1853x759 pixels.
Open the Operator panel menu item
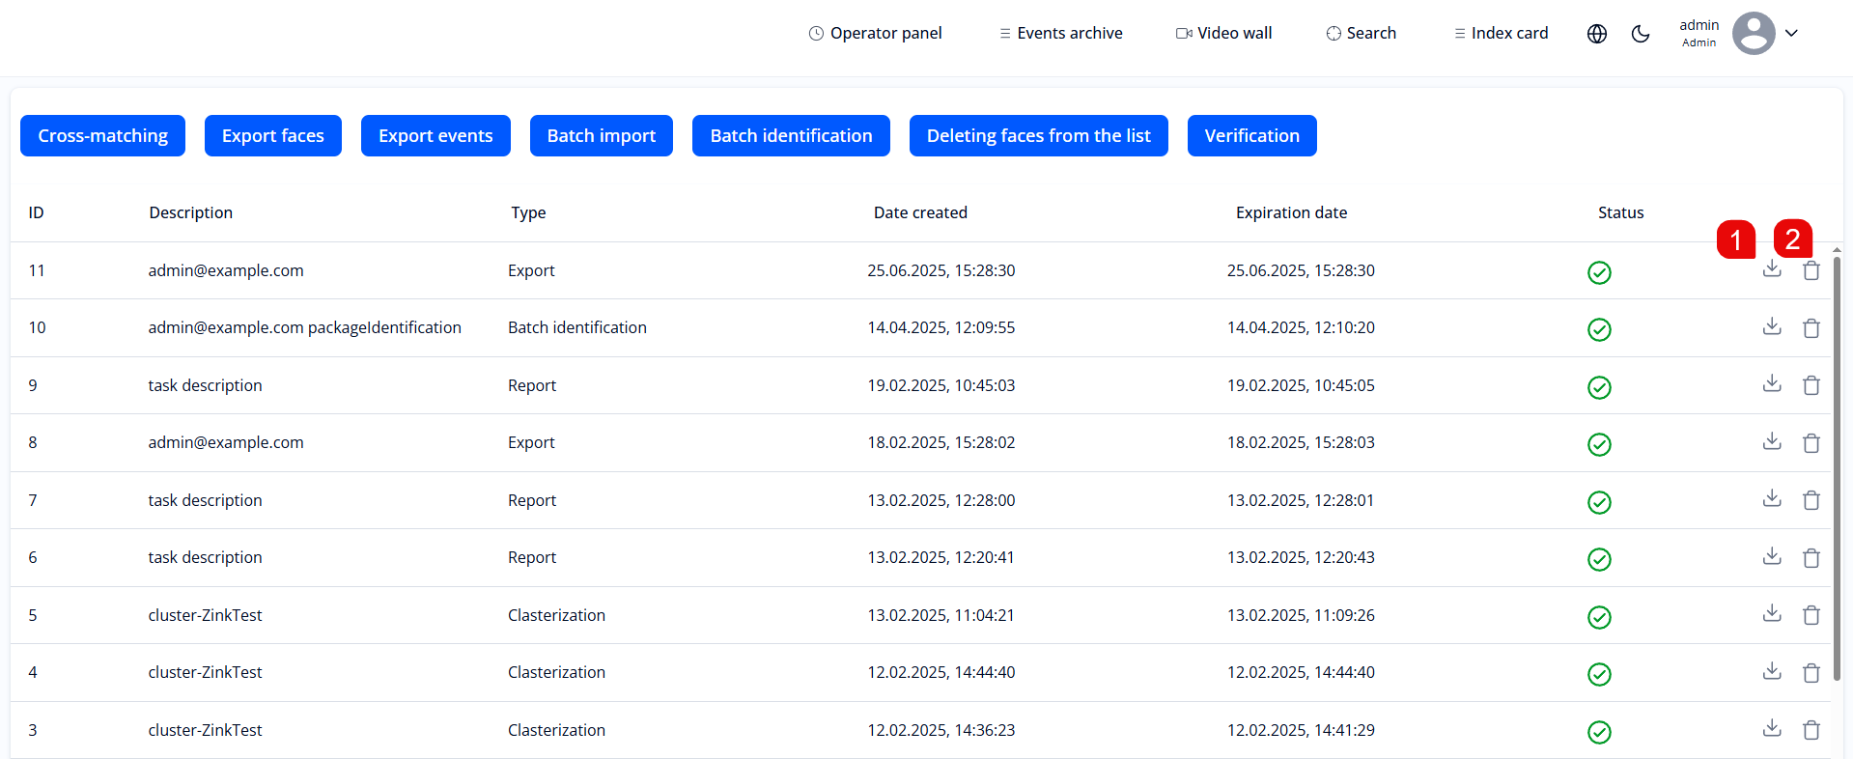pyautogui.click(x=875, y=34)
